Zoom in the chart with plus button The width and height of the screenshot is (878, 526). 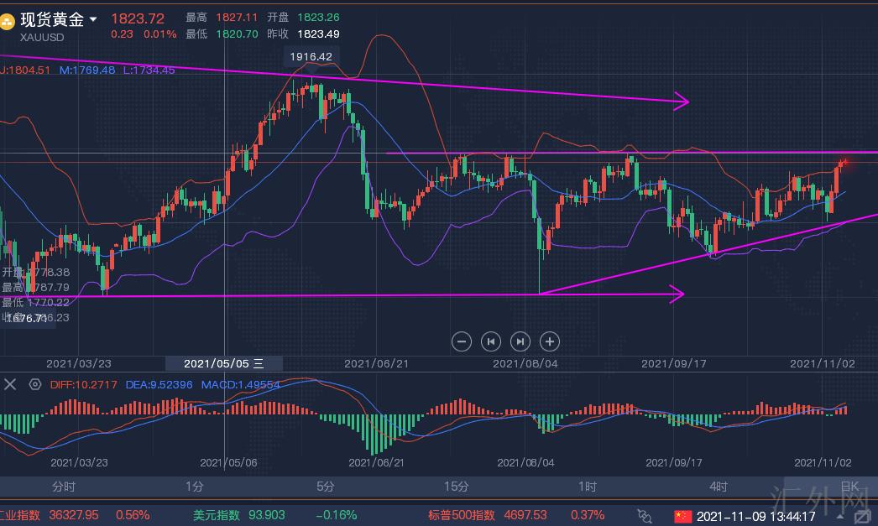550,341
